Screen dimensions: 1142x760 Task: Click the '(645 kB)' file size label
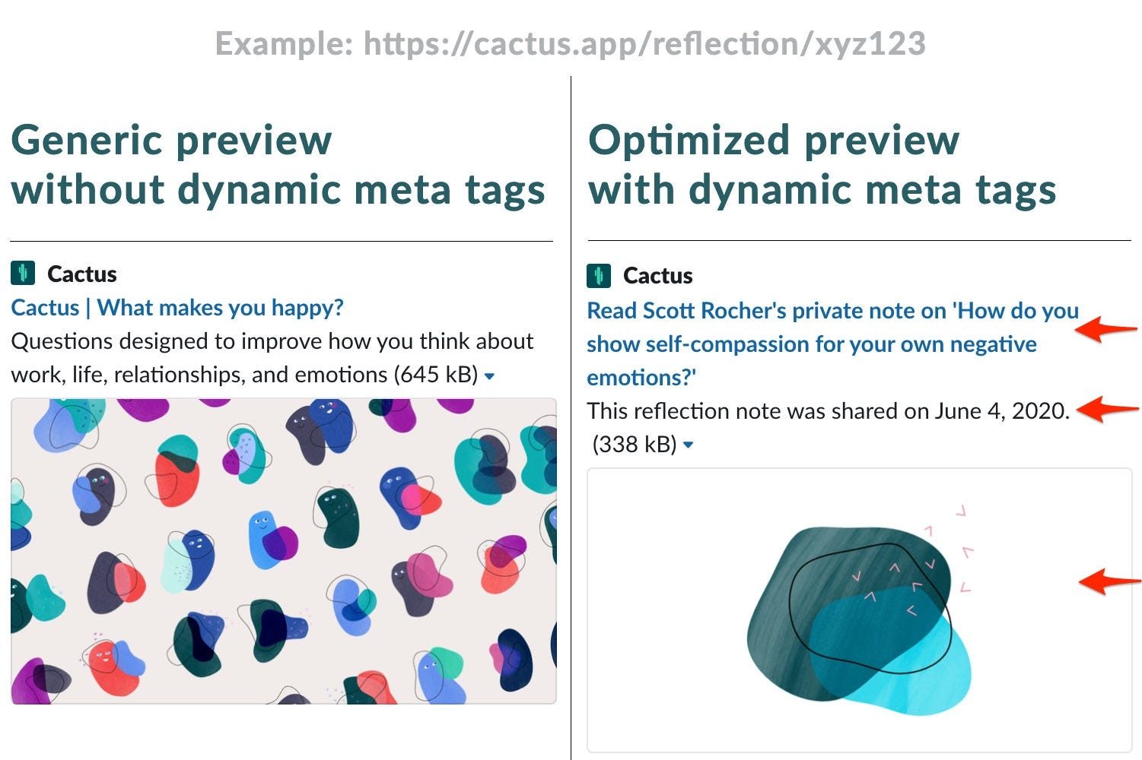[x=436, y=375]
